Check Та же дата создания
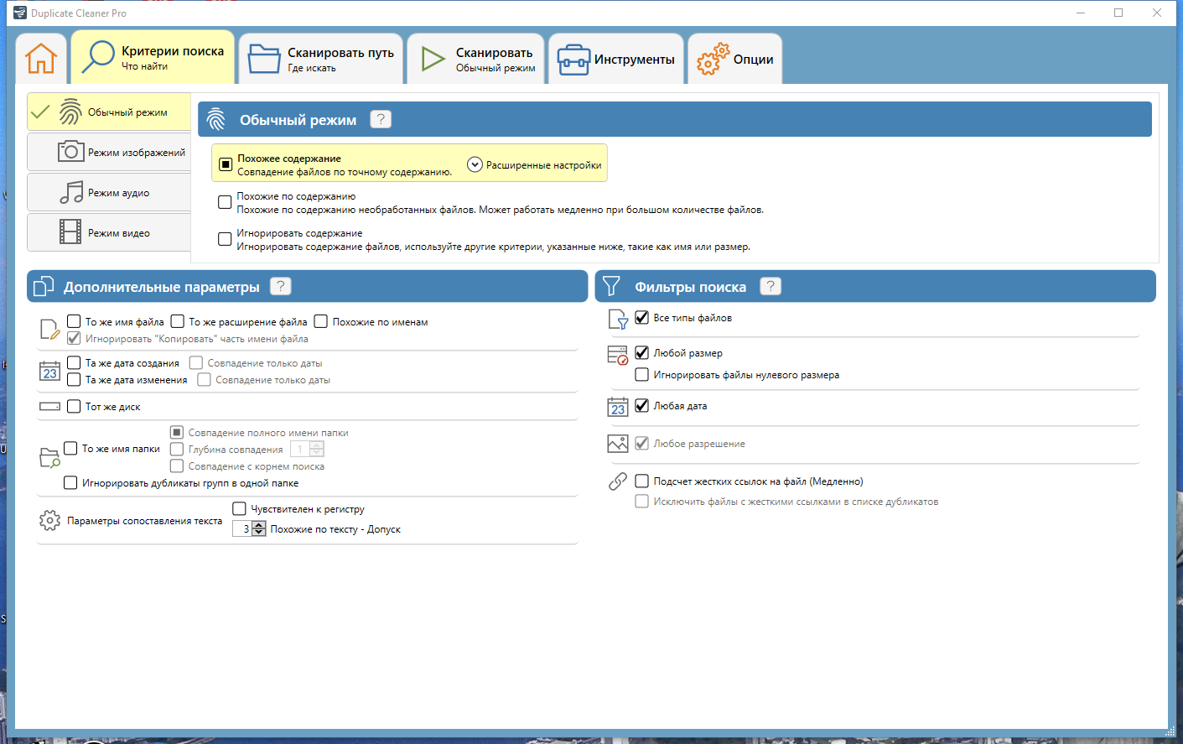The image size is (1183, 744). coord(74,362)
